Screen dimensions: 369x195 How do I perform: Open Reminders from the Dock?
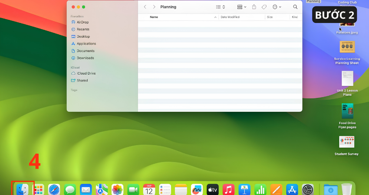(165, 189)
